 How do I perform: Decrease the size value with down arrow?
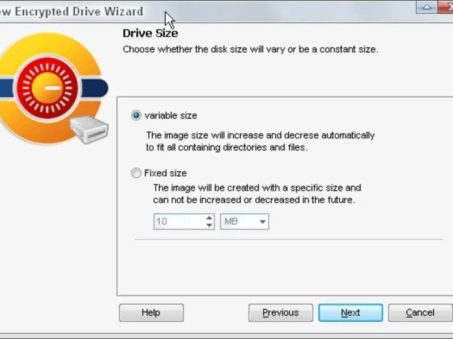click(210, 225)
